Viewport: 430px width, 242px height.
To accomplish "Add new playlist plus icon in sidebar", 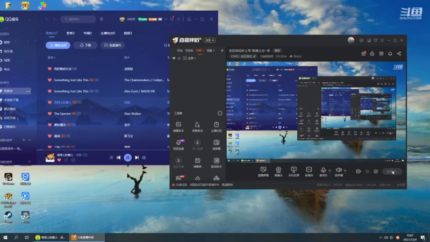I will (x=24, y=140).
